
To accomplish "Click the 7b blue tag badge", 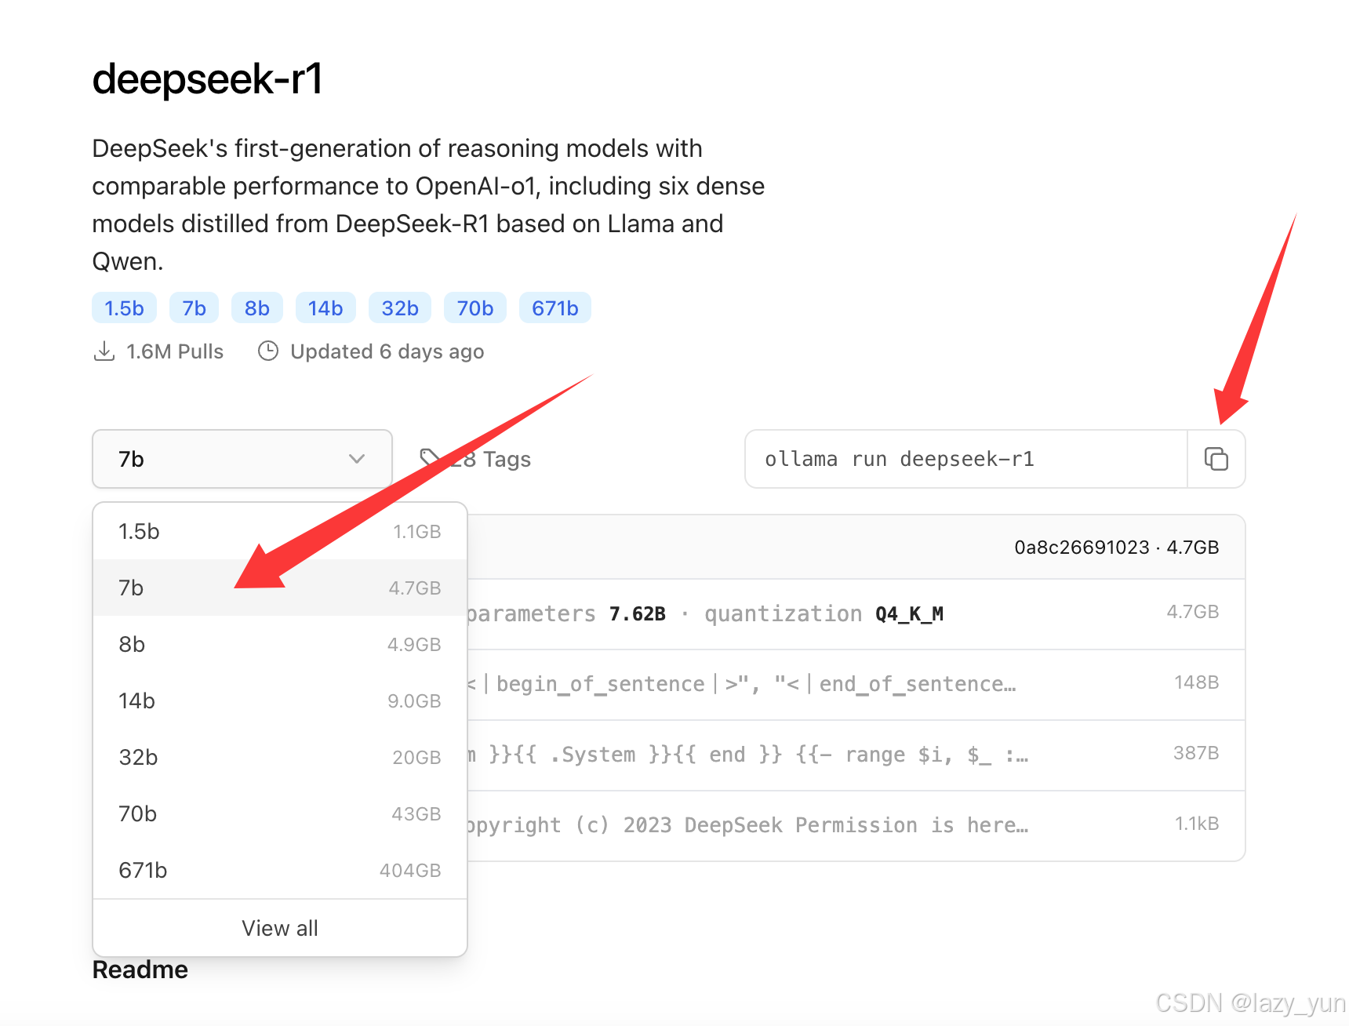I will 194,308.
